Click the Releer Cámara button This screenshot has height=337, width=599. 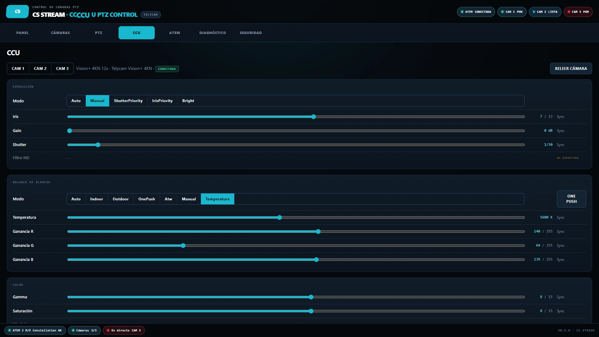tap(571, 69)
